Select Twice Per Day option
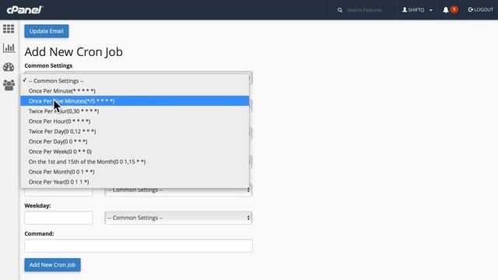This screenshot has width=498, height=280. pos(135,131)
